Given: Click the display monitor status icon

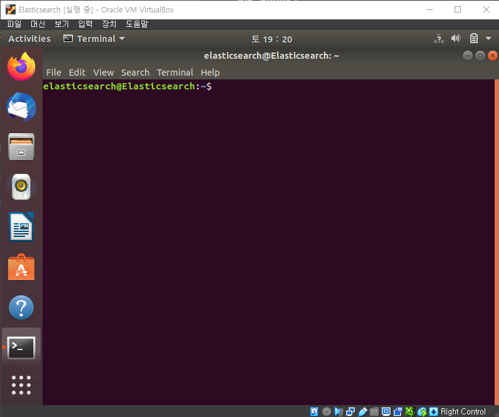Looking at the screenshot, I should pos(386,411).
